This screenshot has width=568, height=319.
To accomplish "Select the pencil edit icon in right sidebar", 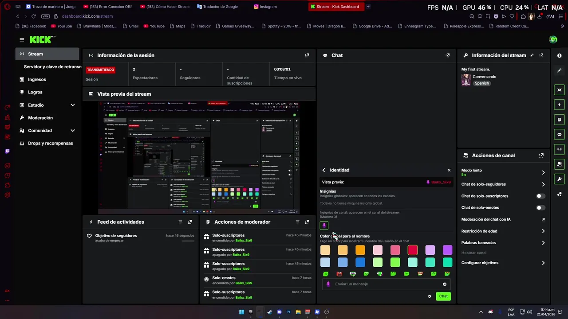I will click(559, 70).
